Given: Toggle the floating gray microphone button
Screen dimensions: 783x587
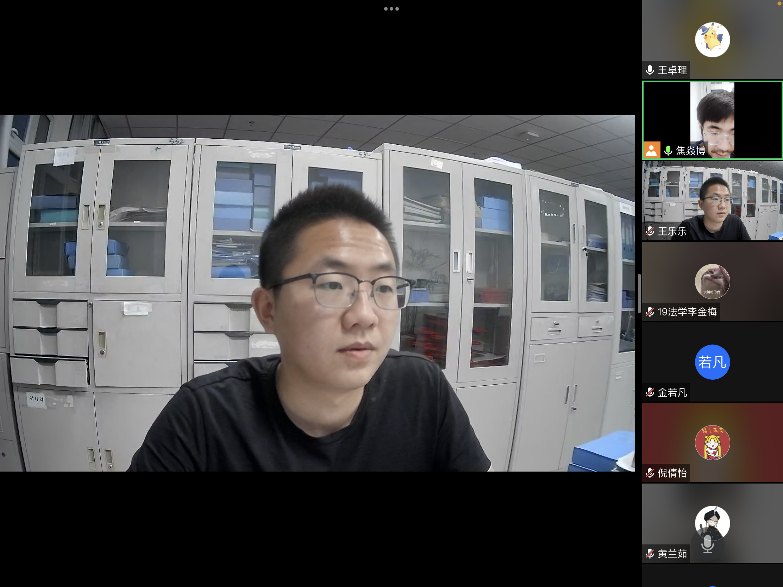Looking at the screenshot, I should click(x=707, y=544).
